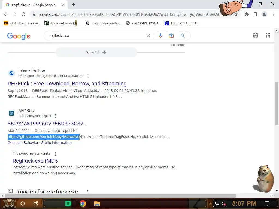Open the Behavior sitelink
Screen dimensions: 279x209
(x=31, y=143)
